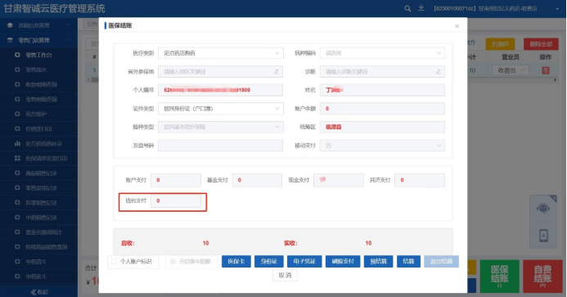The image size is (567, 297).
Task: Click the 发票号码 input field
Action: [x=220, y=146]
